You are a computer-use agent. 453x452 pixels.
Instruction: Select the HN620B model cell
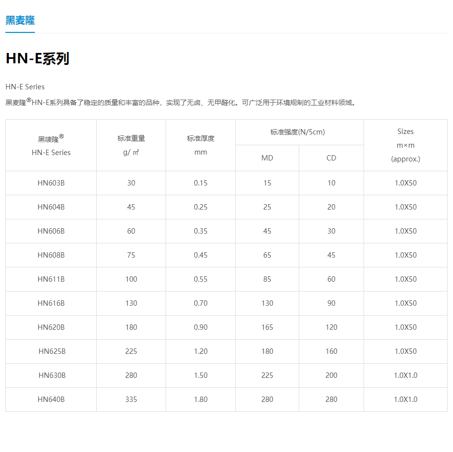(51, 327)
